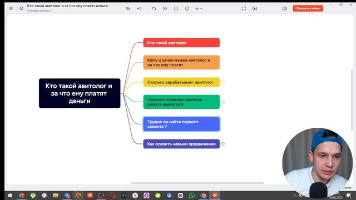Switch to the active Xmind taskbar icon
Screen dimensions: 356x200
point(215,195)
